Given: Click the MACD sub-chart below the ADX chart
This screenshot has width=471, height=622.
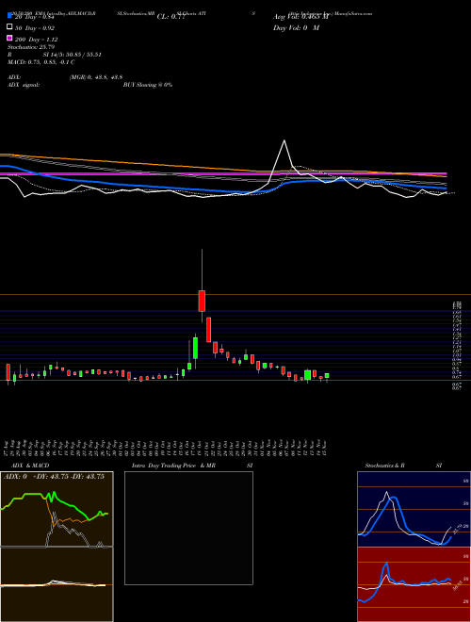Looking at the screenshot, I should click(x=57, y=584).
